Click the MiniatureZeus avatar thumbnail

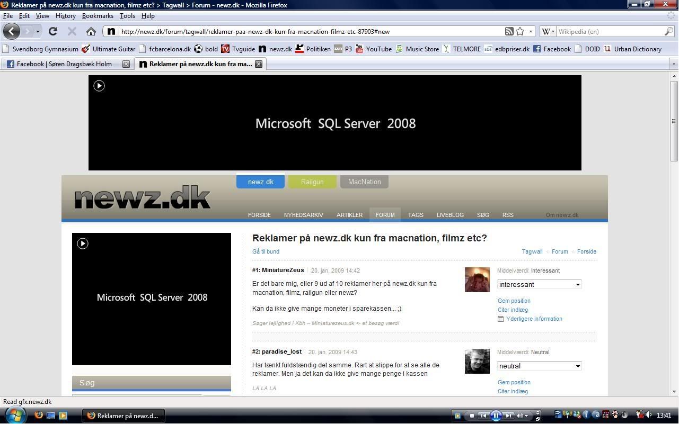tap(477, 279)
